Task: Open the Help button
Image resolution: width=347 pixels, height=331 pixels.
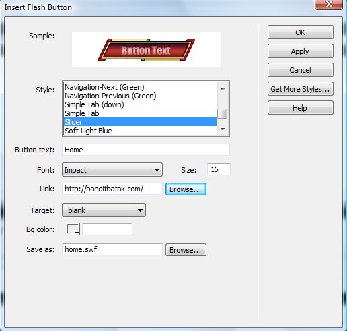Action: click(x=301, y=108)
